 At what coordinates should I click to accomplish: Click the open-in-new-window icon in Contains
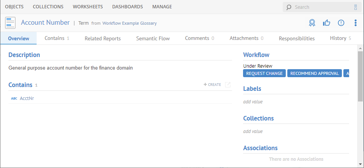[228, 85]
